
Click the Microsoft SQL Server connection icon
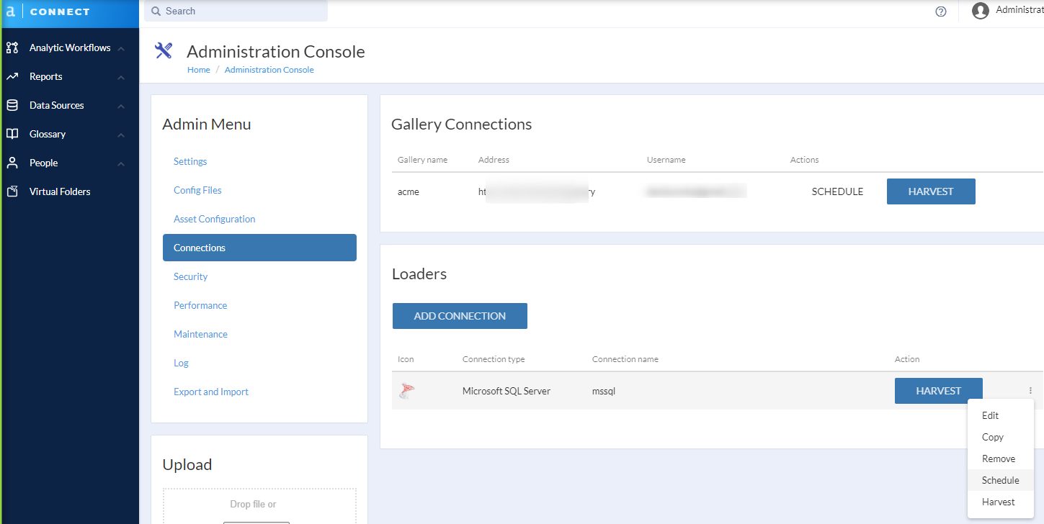[x=406, y=389]
